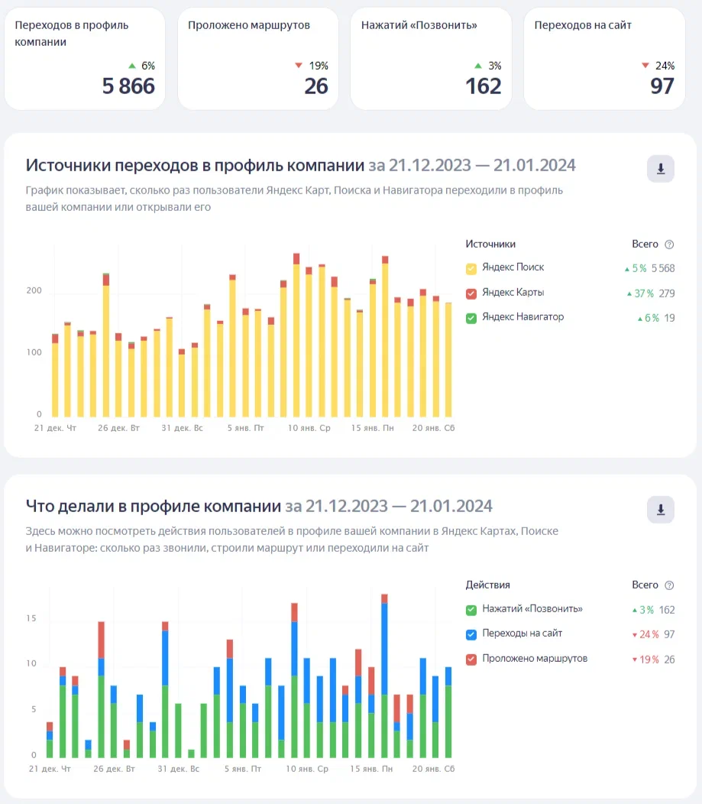The height and width of the screenshot is (804, 702).
Task: Click the date range in Источники переходов heading
Action: 472,166
